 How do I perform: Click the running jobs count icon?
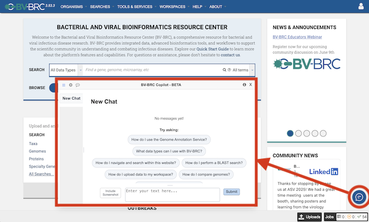351,216
